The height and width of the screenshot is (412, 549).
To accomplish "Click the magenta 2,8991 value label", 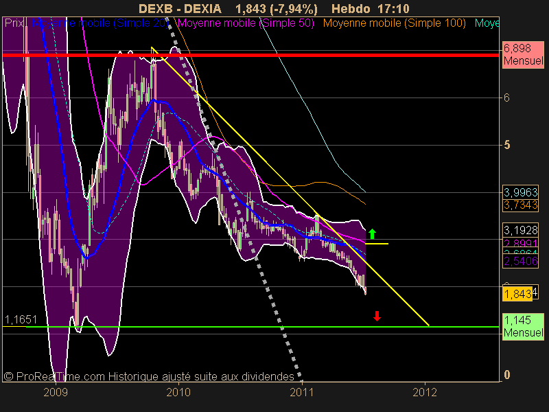I will (x=520, y=243).
